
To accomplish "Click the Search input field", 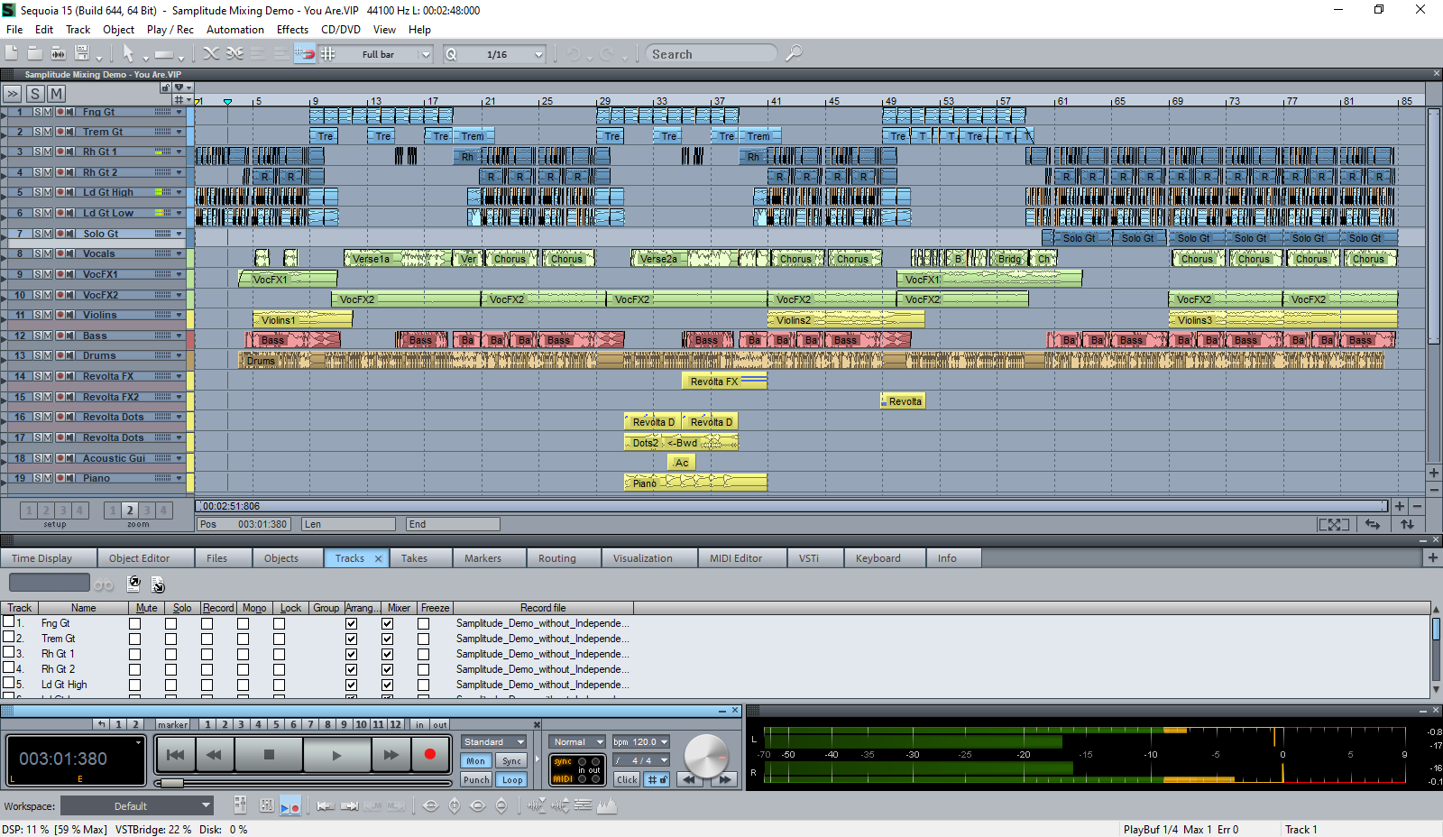I will (x=711, y=54).
